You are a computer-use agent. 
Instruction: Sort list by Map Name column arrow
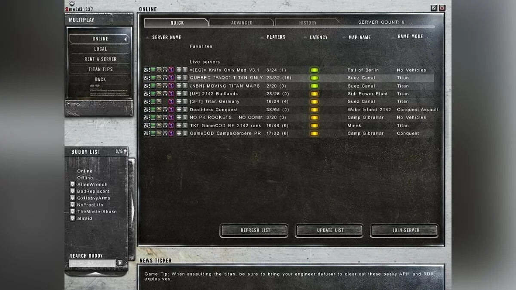click(x=344, y=37)
